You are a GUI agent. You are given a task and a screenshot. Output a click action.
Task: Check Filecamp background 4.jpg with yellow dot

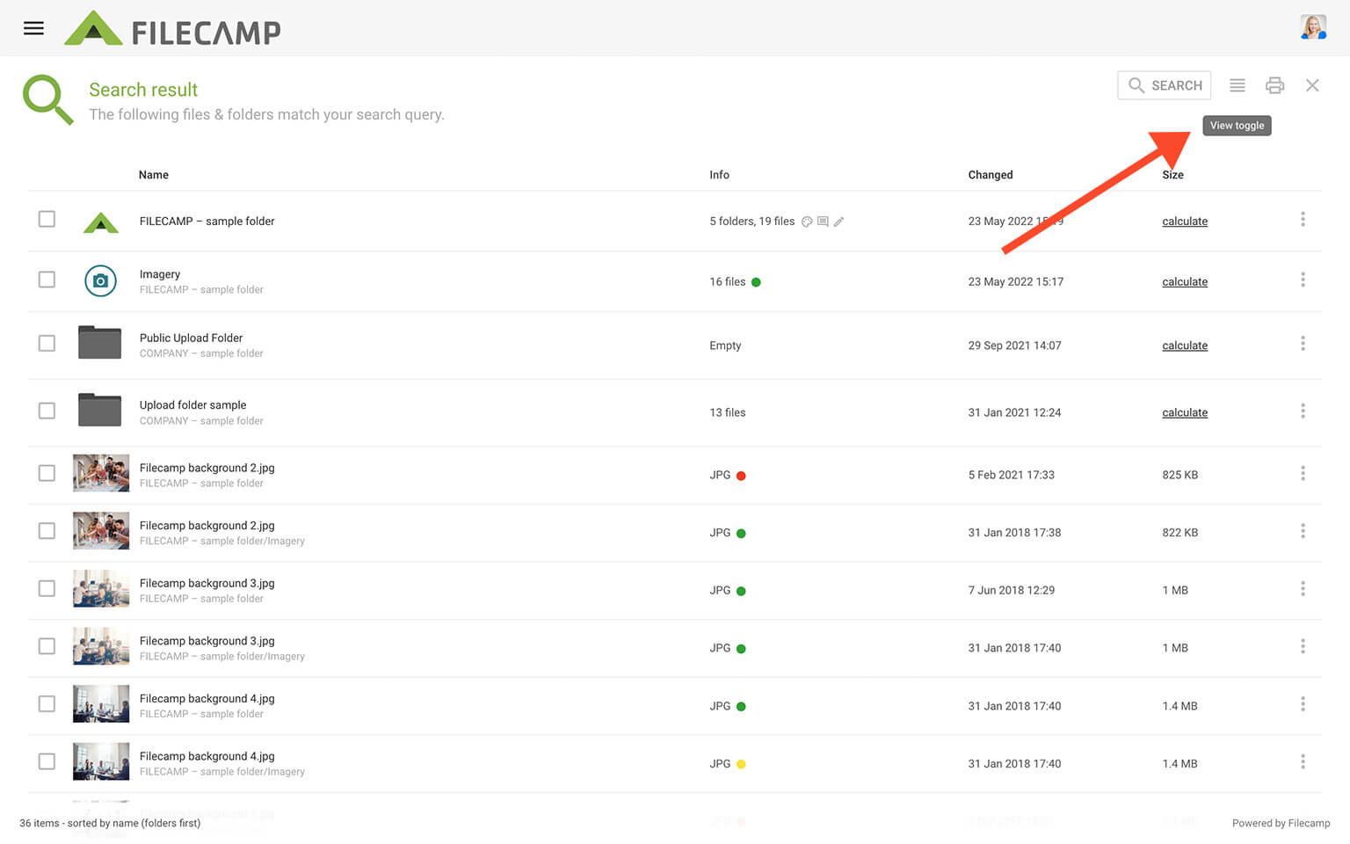(x=47, y=761)
